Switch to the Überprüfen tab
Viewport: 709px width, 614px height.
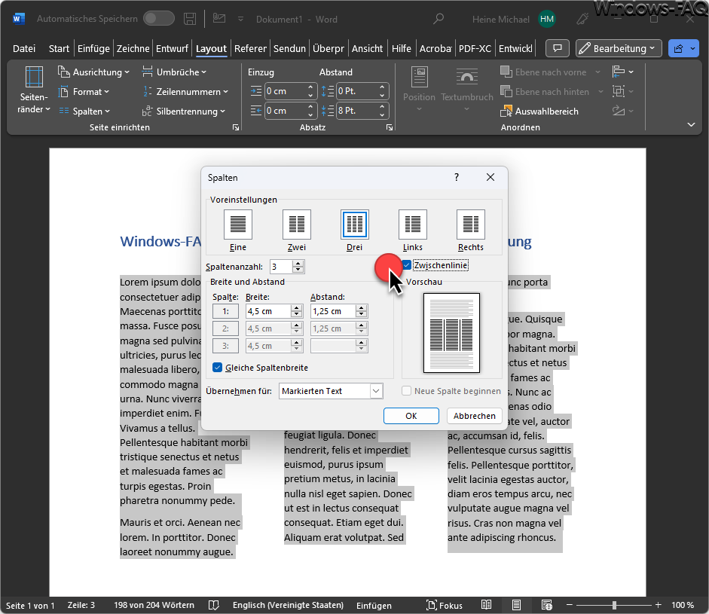[x=329, y=48]
